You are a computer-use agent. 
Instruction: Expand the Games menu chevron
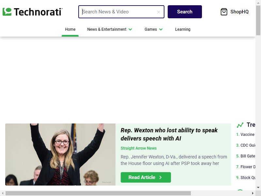click(161, 29)
